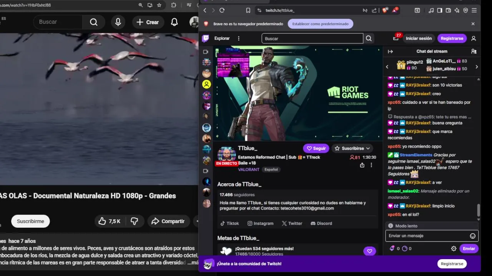Show previous chat leaderboard entry arrow
492x276 pixels.
(x=387, y=67)
